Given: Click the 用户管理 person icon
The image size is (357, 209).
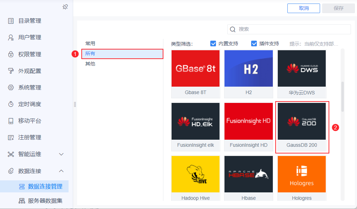Looking at the screenshot, I should pos(11,37).
